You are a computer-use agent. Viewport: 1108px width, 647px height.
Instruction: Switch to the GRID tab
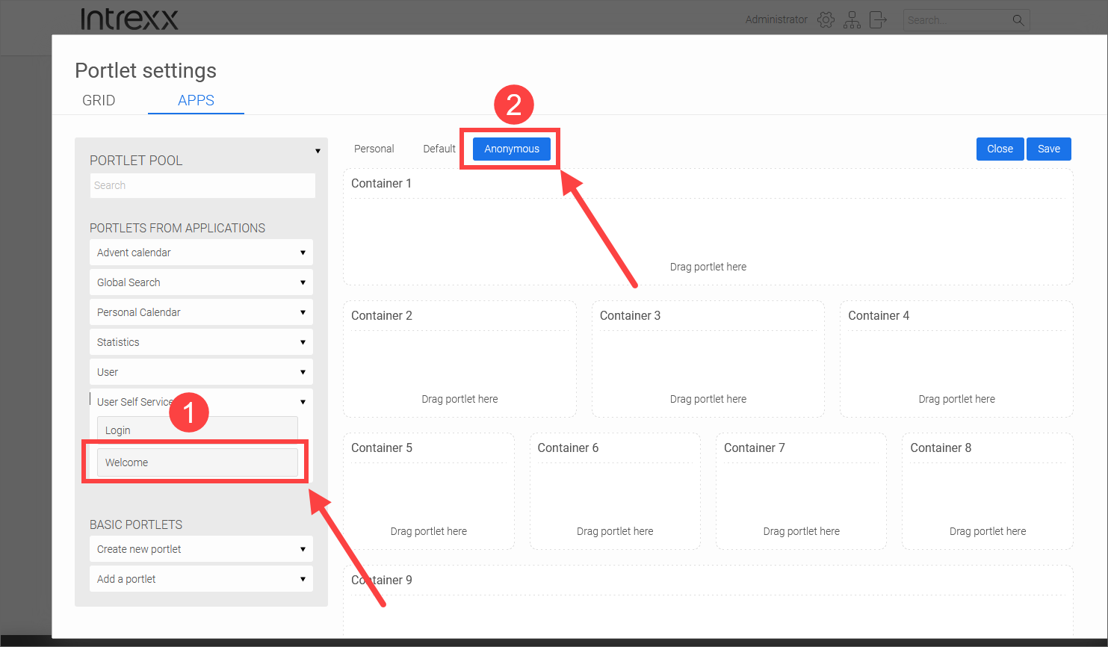(99, 100)
